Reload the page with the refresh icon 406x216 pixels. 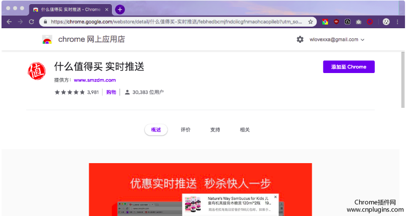pyautogui.click(x=32, y=22)
